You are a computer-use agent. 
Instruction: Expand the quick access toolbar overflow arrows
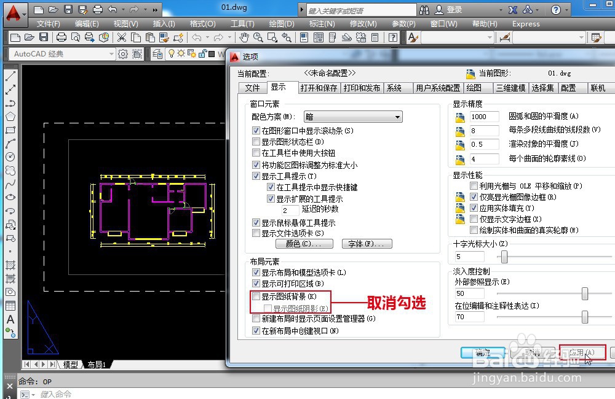(156, 10)
